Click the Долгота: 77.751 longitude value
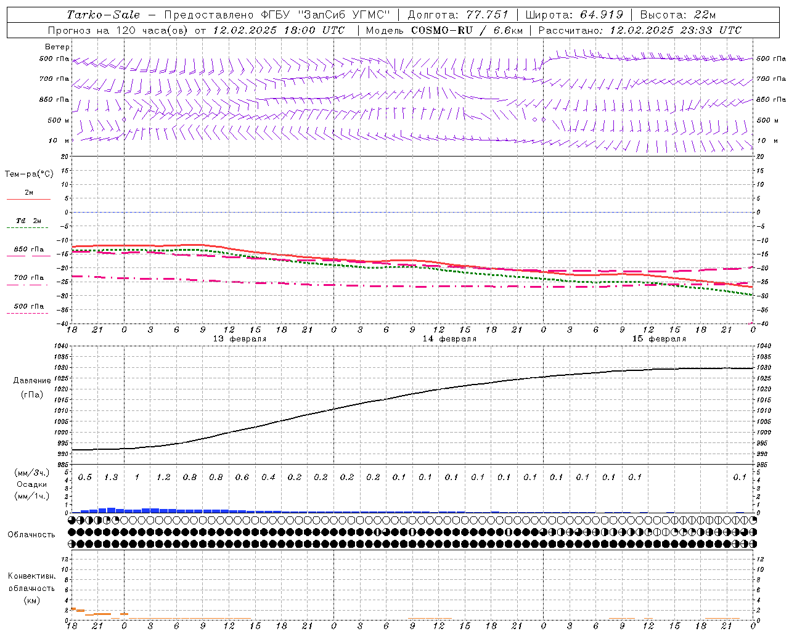This screenshot has width=789, height=631. click(458, 15)
